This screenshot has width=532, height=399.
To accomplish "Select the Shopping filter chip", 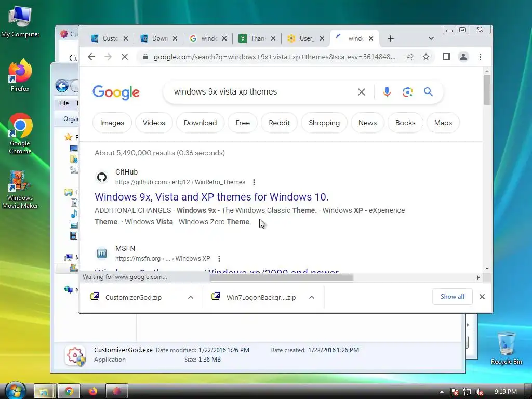I will coord(324,123).
